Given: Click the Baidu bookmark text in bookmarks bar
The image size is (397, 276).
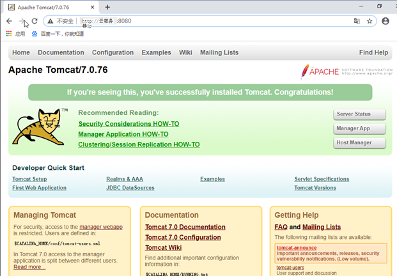Looking at the screenshot, I should coord(62,34).
